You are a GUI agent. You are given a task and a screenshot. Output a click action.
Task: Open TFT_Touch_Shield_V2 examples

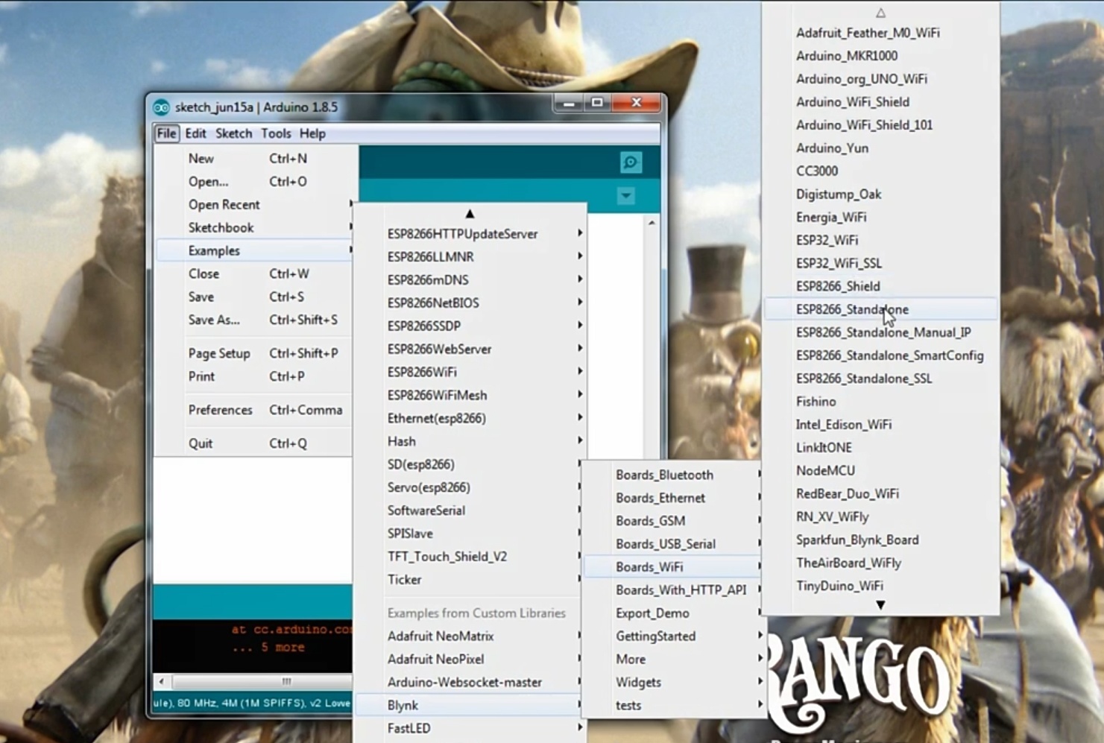coord(468,557)
